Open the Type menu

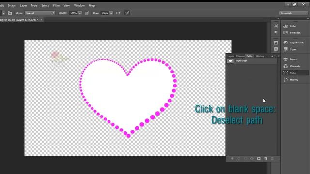[x=34, y=5]
